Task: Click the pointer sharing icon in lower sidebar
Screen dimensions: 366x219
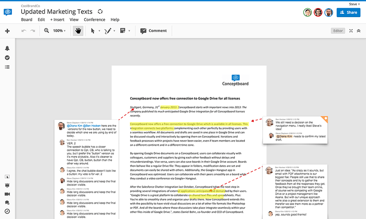Action: 7,177
